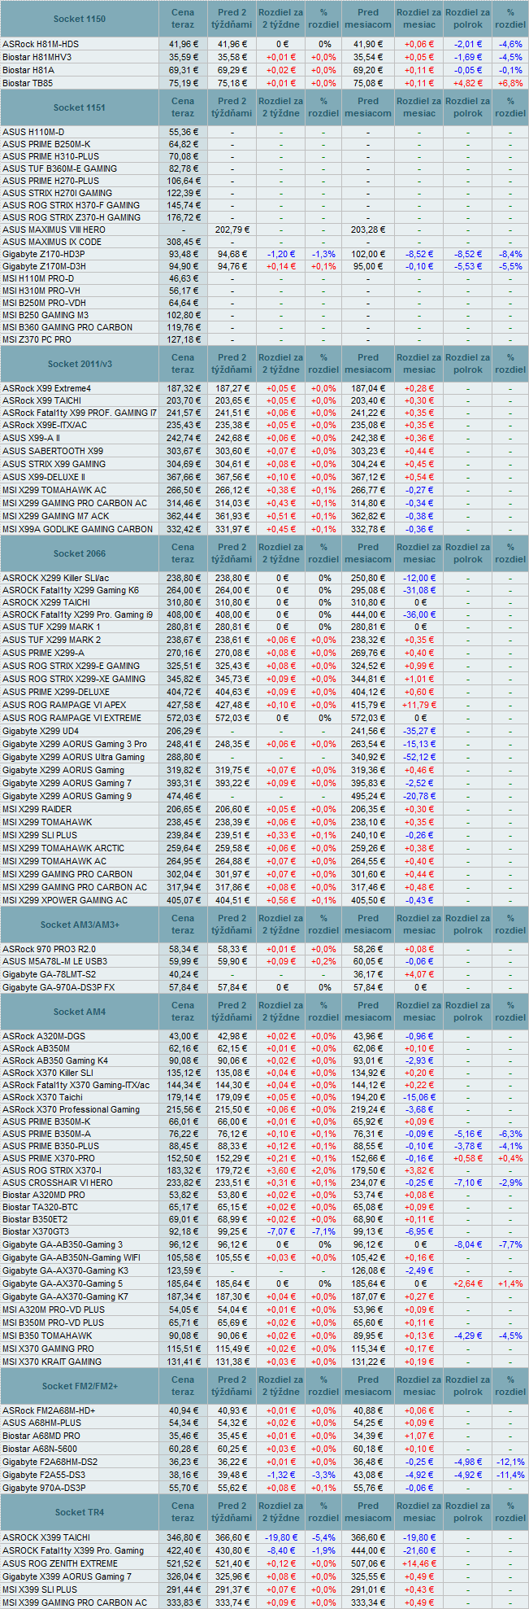This screenshot has height=1609, width=529.
Task: Select the "Gigabyte 970A-DS3P" product name
Action: [x=44, y=1488]
